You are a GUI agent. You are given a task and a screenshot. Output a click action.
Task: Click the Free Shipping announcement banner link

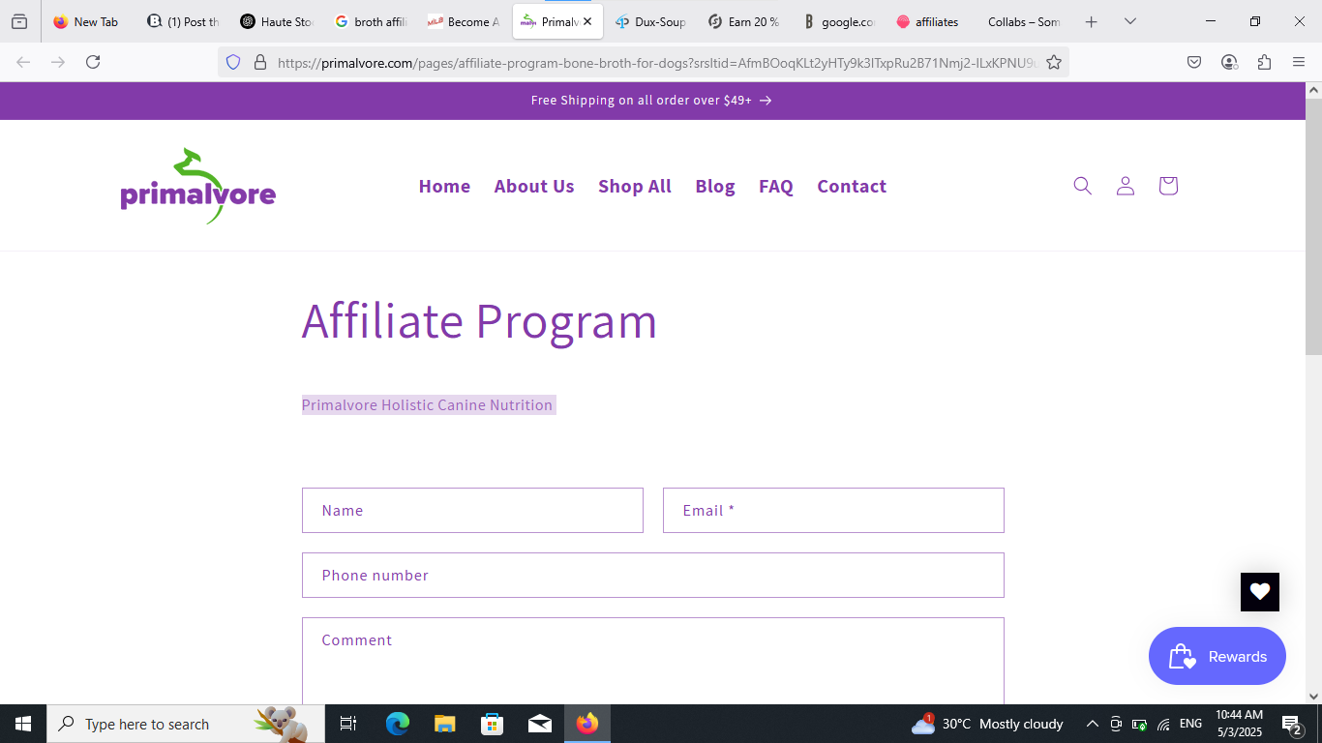(651, 101)
